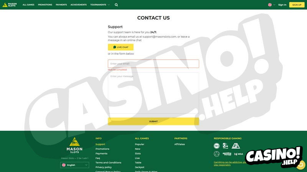
Task: Open the footer Faq link
Action: click(x=98, y=158)
